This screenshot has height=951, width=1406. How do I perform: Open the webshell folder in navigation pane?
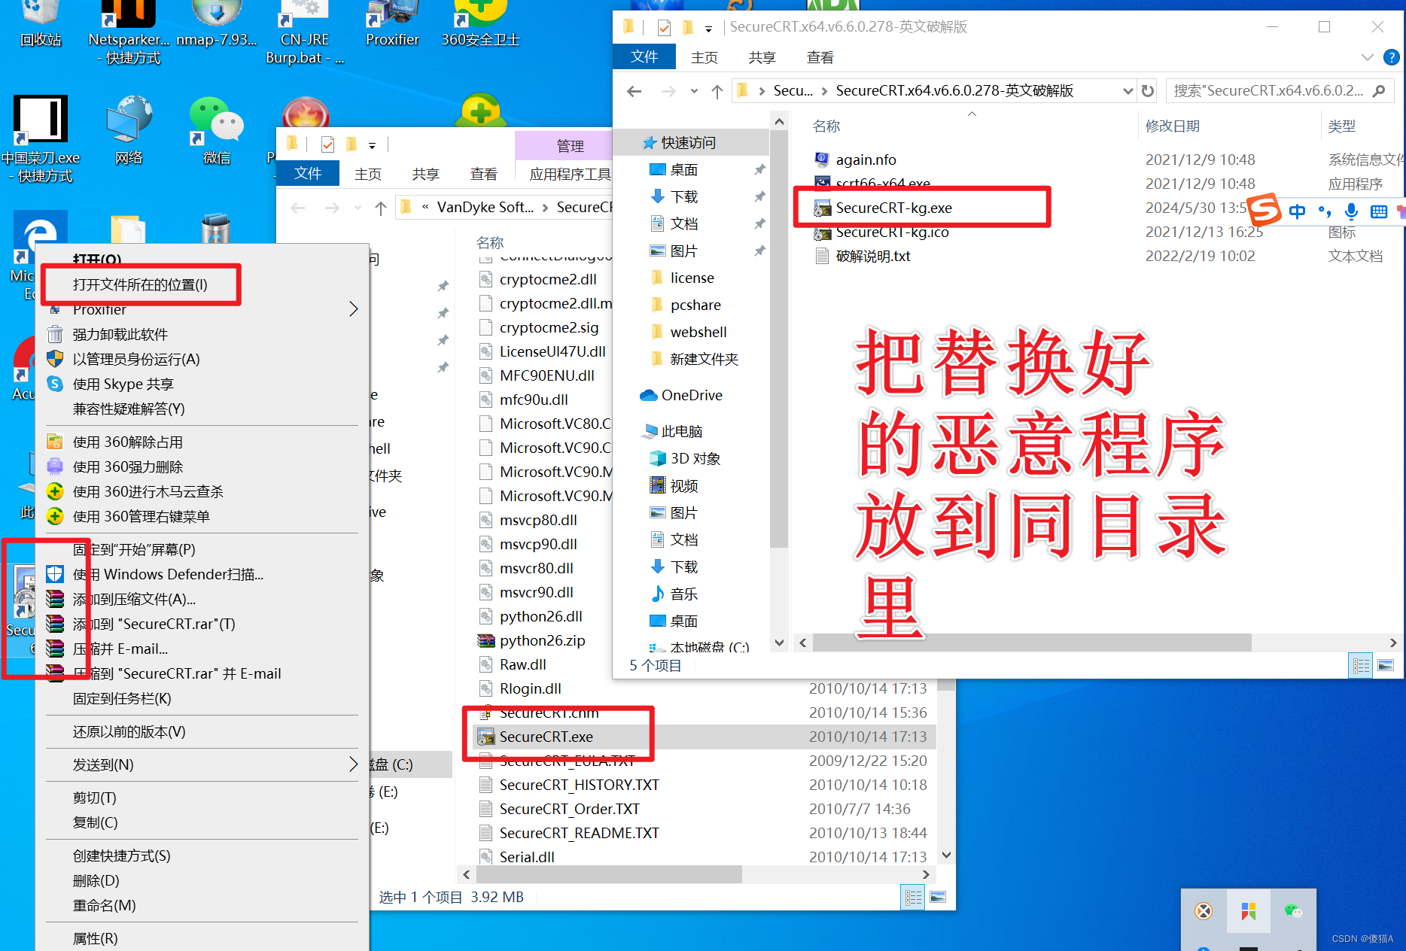pyautogui.click(x=698, y=332)
